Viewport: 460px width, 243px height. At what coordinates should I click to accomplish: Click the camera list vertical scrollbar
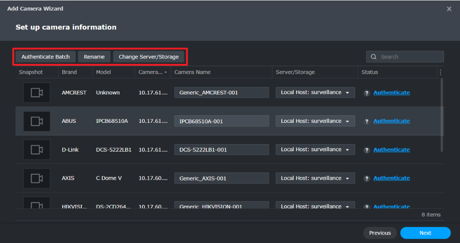(442, 115)
